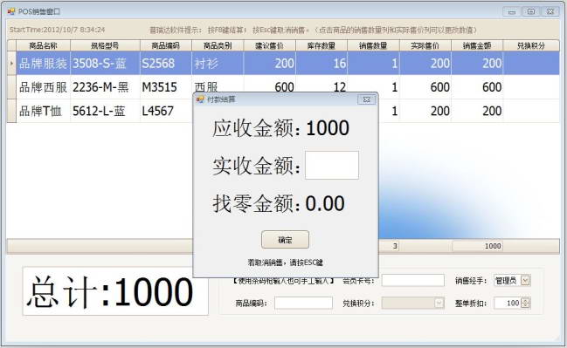Focus the 实收金额 input field

pyautogui.click(x=332, y=166)
